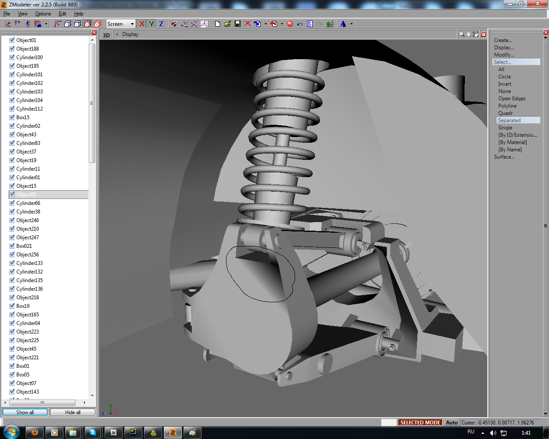Hide Object246 using its checkbox

pos(12,220)
